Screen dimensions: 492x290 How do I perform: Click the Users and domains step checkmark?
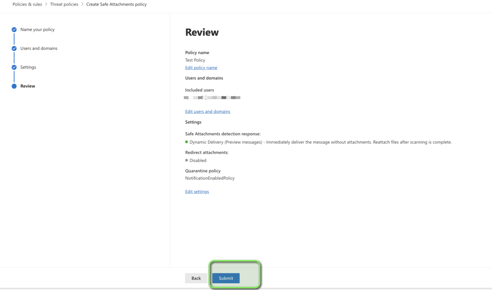click(14, 49)
